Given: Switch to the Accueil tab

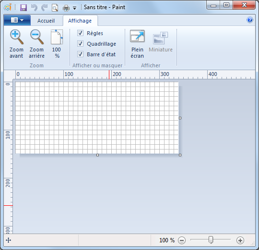Looking at the screenshot, I should coord(46,21).
